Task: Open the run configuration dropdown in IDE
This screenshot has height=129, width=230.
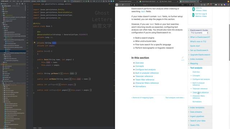Action: pyautogui.click(x=77, y=1)
